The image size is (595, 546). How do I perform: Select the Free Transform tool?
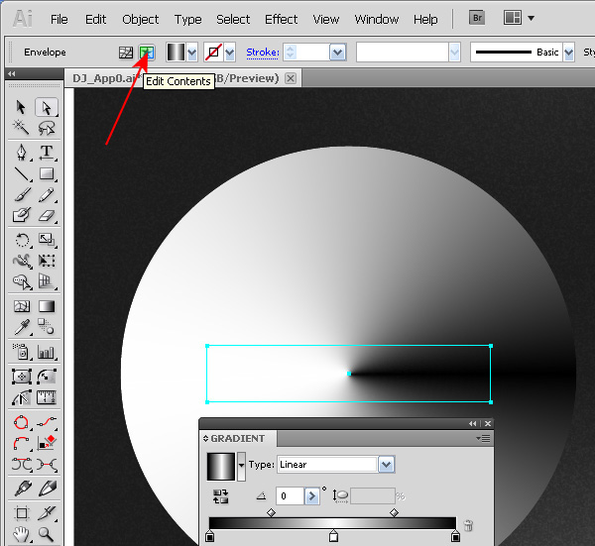(x=47, y=261)
